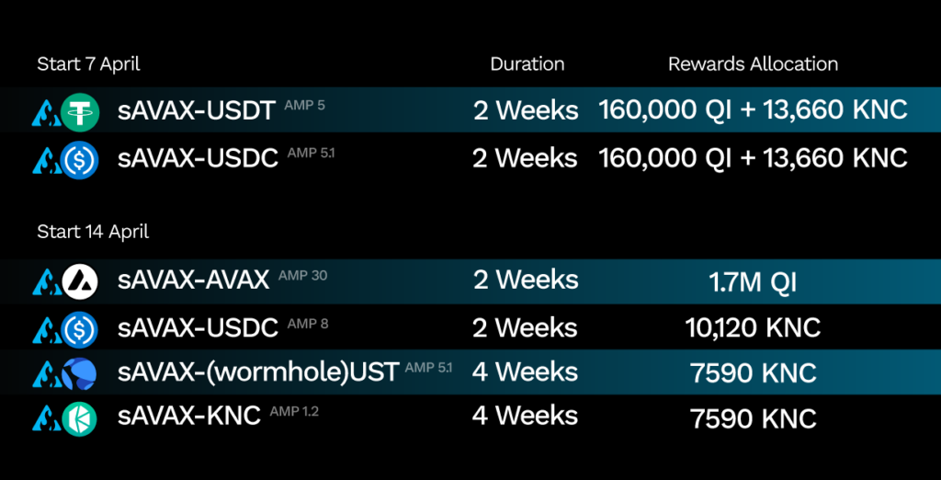941x480 pixels.
Task: Click the Duration column header
Action: pyautogui.click(x=527, y=64)
